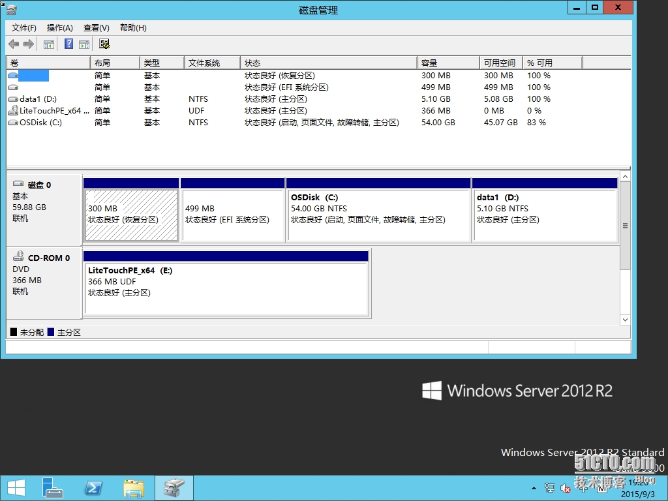
Task: Click the Back arrow in the toolbar
Action: 14,44
